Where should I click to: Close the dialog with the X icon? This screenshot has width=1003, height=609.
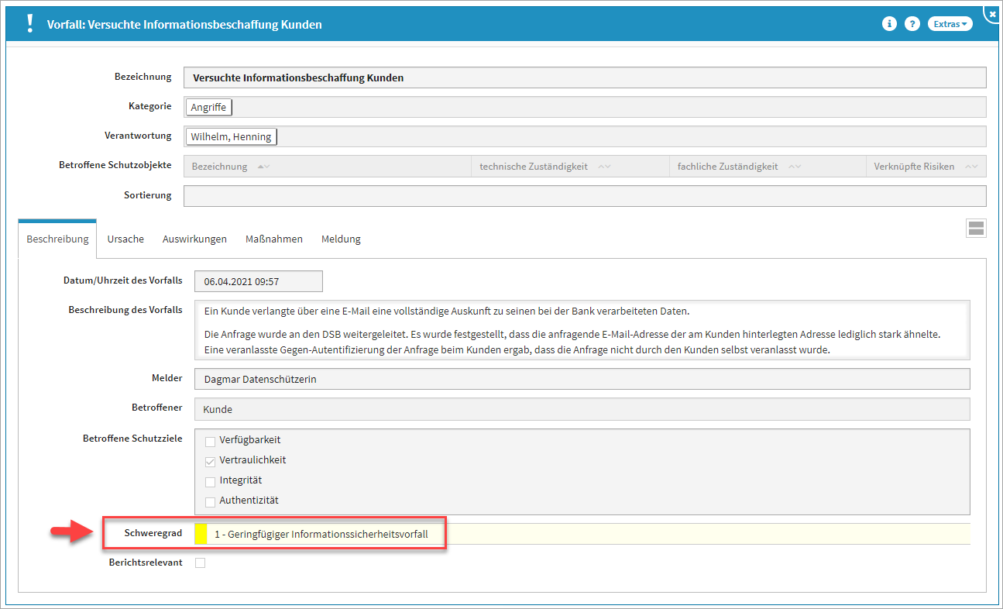991,13
